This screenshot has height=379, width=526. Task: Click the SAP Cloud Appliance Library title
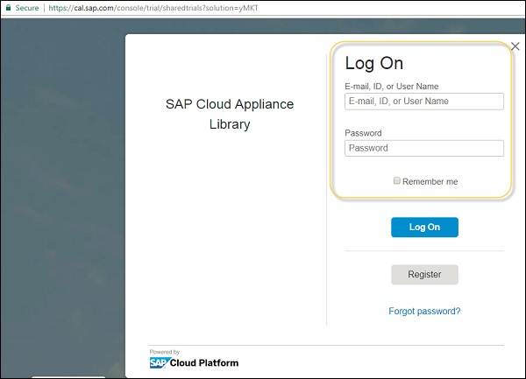230,114
